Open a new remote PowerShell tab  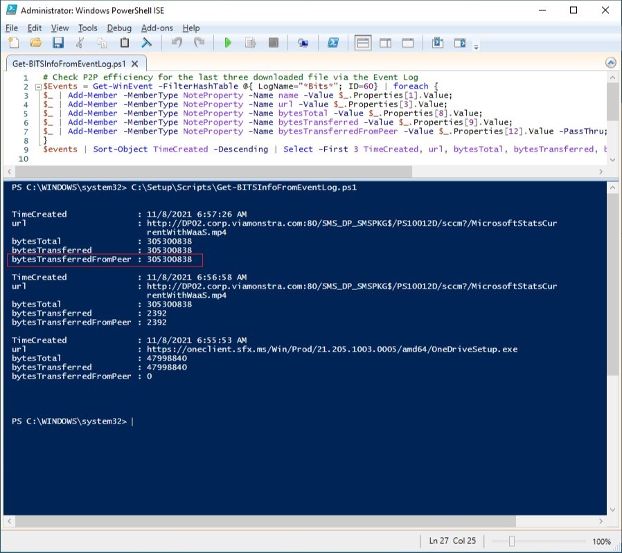303,42
